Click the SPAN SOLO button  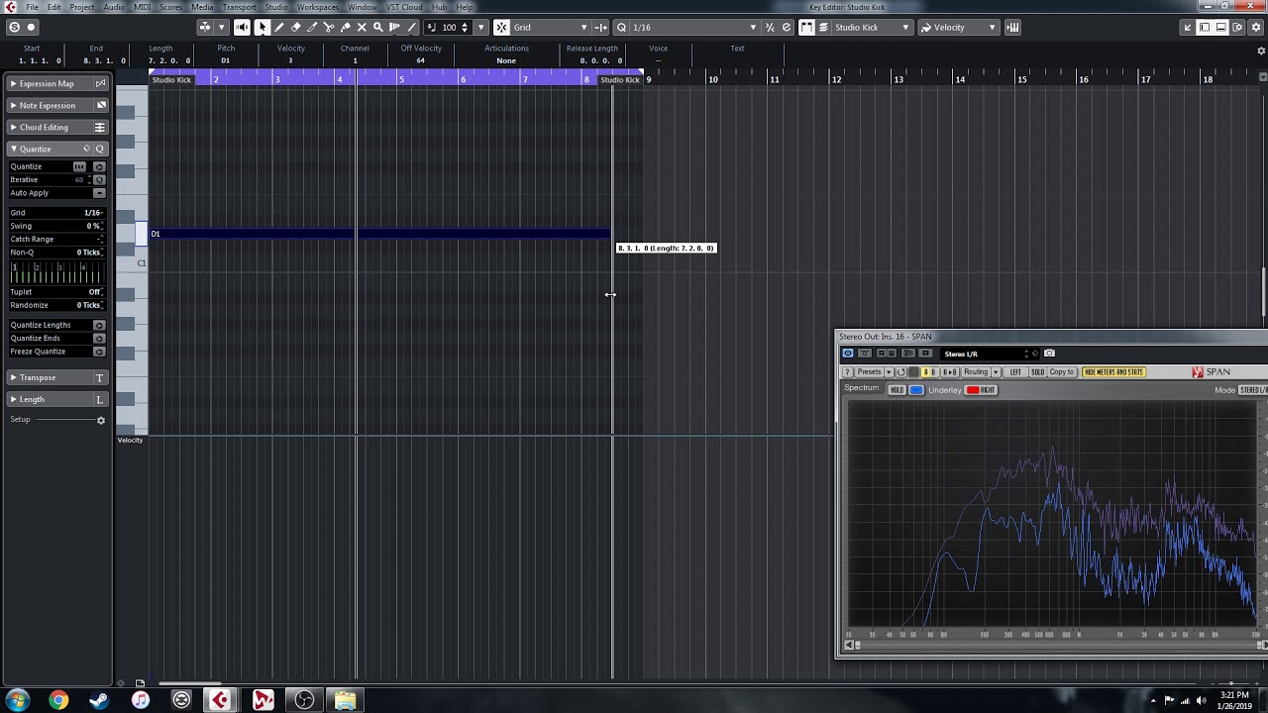point(1037,371)
